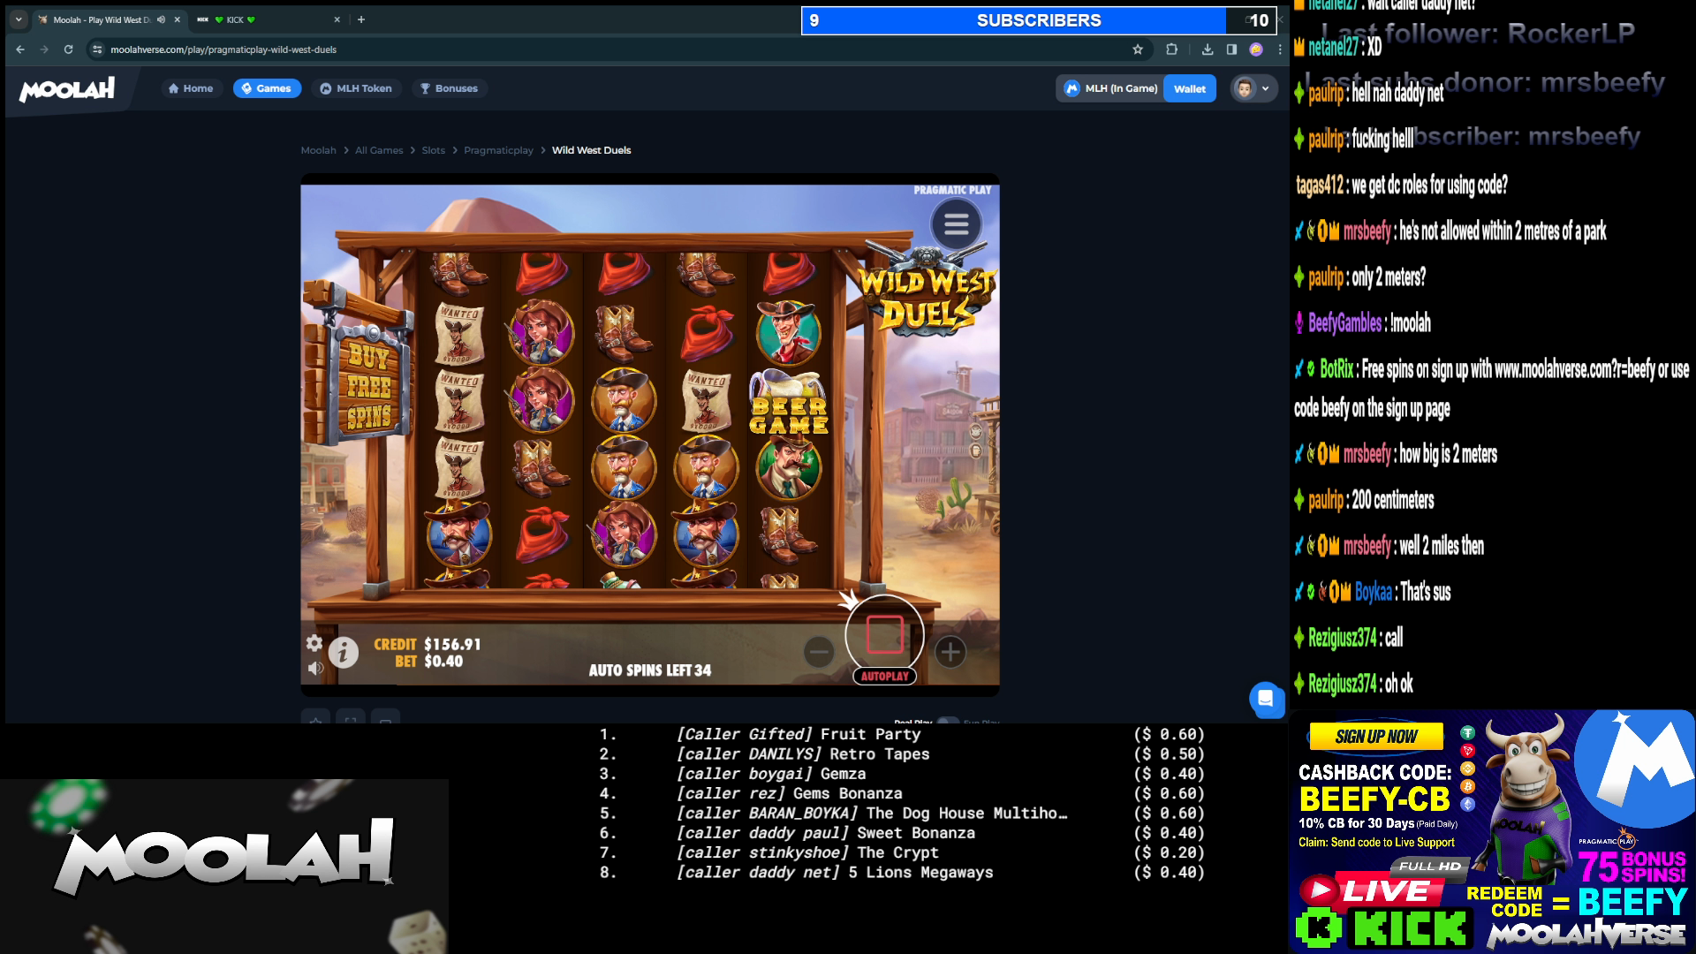Click BotRix username in chat
1696x954 pixels.
coord(1336,369)
